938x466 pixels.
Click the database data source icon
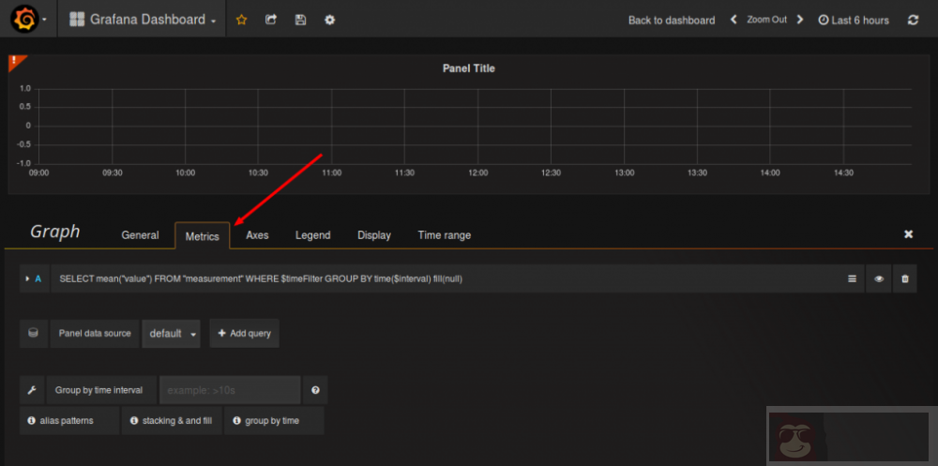(x=34, y=333)
